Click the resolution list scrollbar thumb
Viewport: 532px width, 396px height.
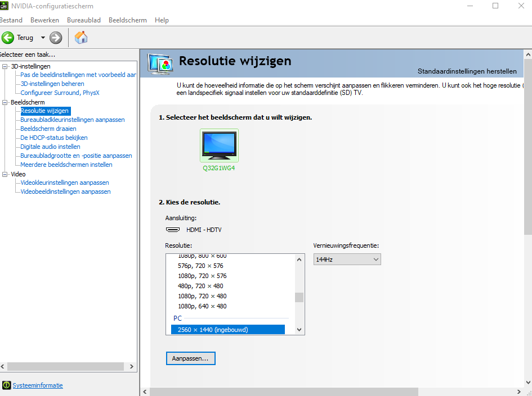299,298
